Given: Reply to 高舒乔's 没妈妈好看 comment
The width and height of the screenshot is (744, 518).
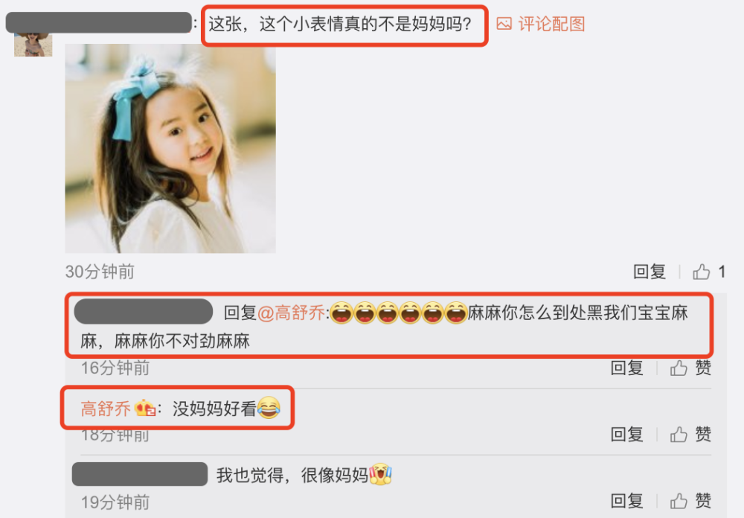Looking at the screenshot, I should pos(626,434).
